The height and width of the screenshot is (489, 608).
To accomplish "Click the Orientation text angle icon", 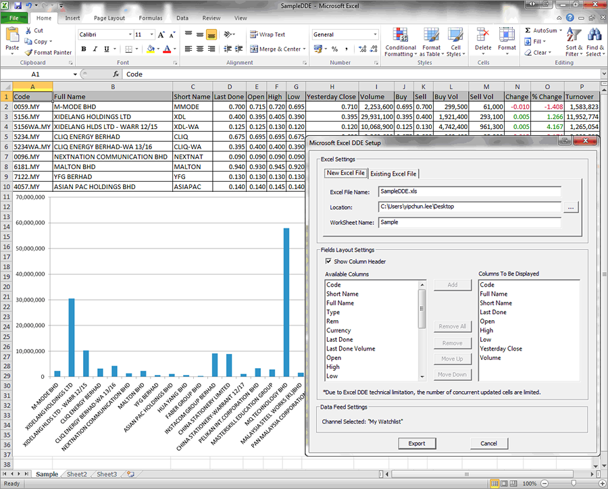I will 228,34.
